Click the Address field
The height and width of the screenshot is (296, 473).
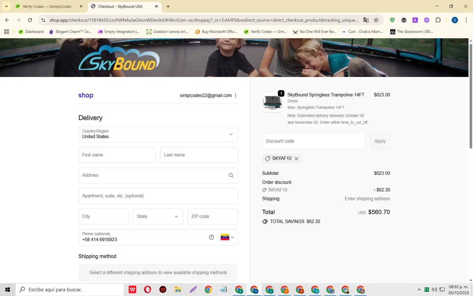(x=158, y=175)
